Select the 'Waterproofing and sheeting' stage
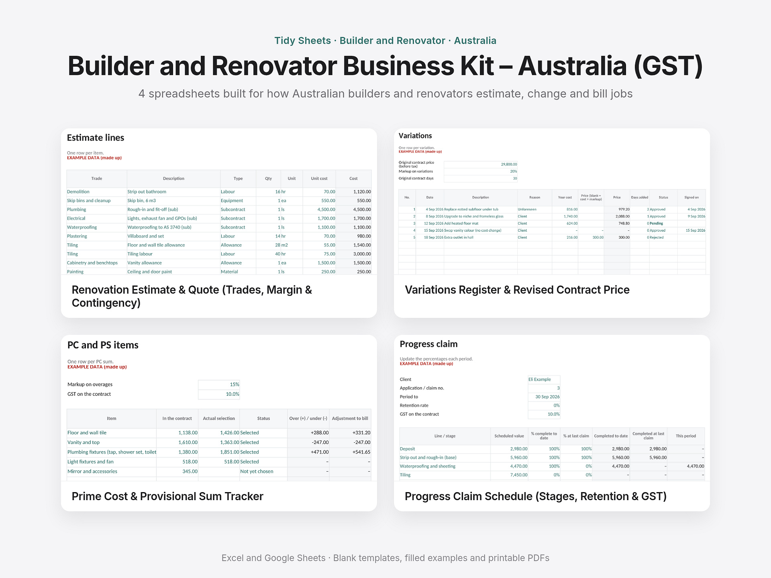This screenshot has height=578, width=771. click(x=445, y=466)
